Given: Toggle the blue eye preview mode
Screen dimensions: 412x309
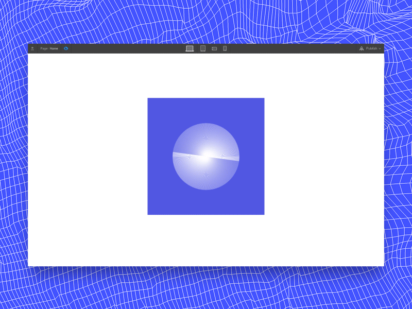Looking at the screenshot, I should [66, 48].
